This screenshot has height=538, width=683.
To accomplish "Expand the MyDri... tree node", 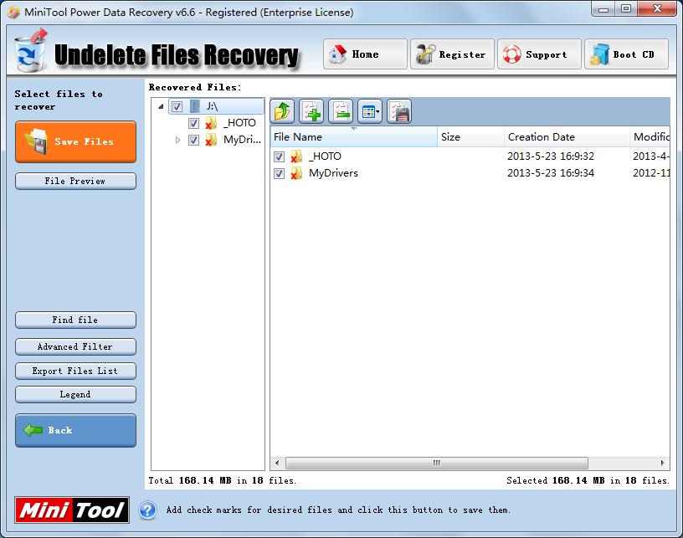I will [177, 141].
